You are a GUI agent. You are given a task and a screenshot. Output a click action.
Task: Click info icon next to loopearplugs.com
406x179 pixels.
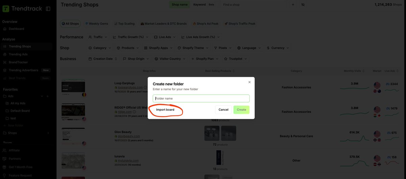pyautogui.click(x=145, y=87)
